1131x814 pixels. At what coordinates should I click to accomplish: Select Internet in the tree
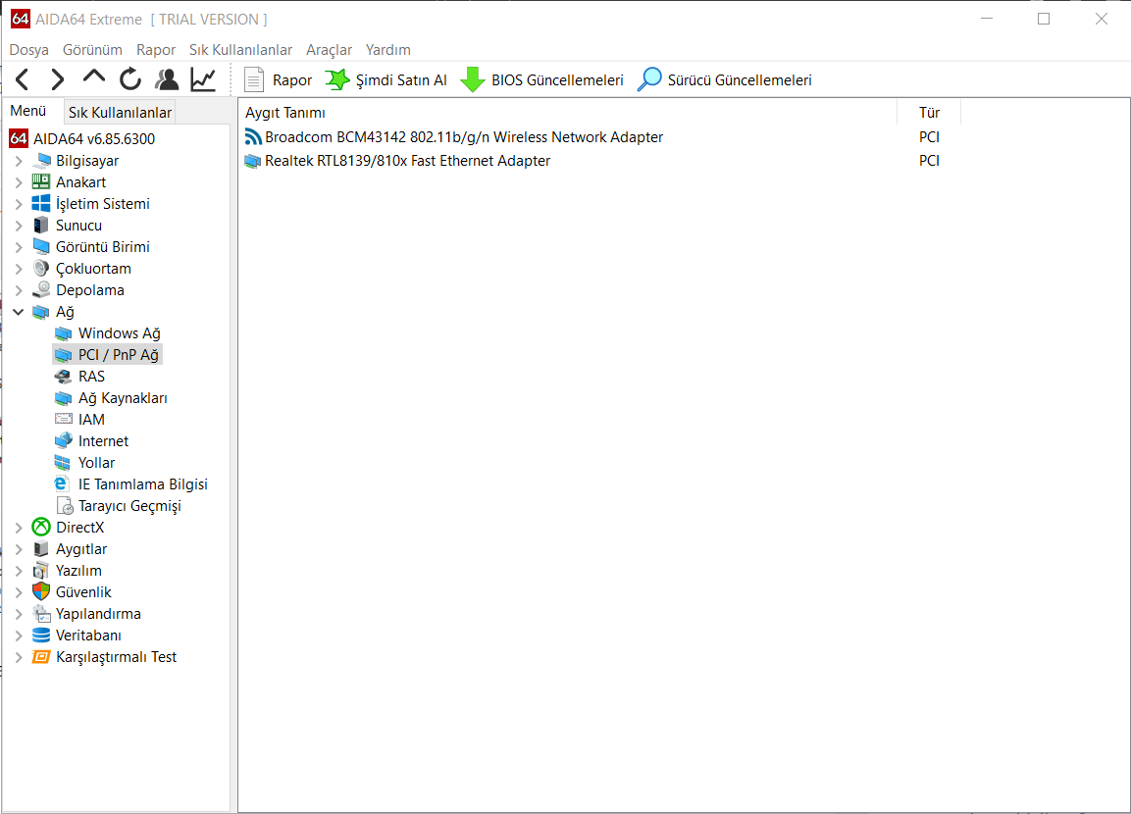[x=103, y=441]
